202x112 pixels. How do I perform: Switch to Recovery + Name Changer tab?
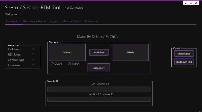coord(40,21)
